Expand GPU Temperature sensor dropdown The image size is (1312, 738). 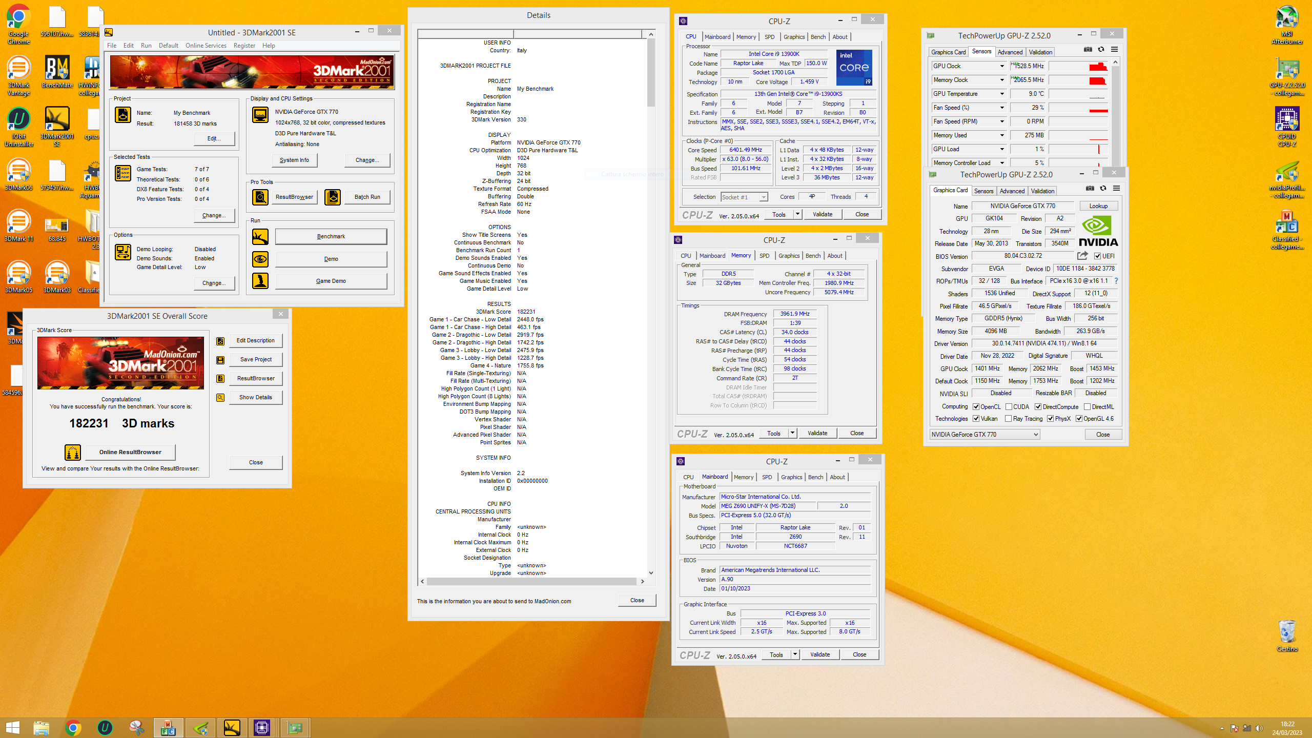[1002, 94]
